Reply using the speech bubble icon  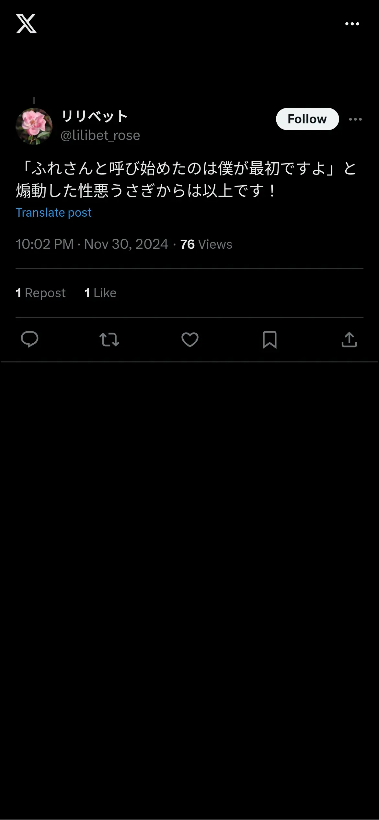29,340
